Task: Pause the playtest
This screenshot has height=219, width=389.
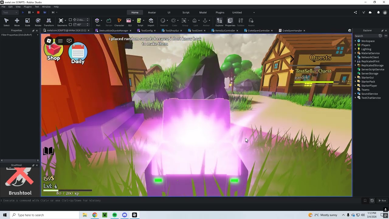Action: (x=29, y=12)
